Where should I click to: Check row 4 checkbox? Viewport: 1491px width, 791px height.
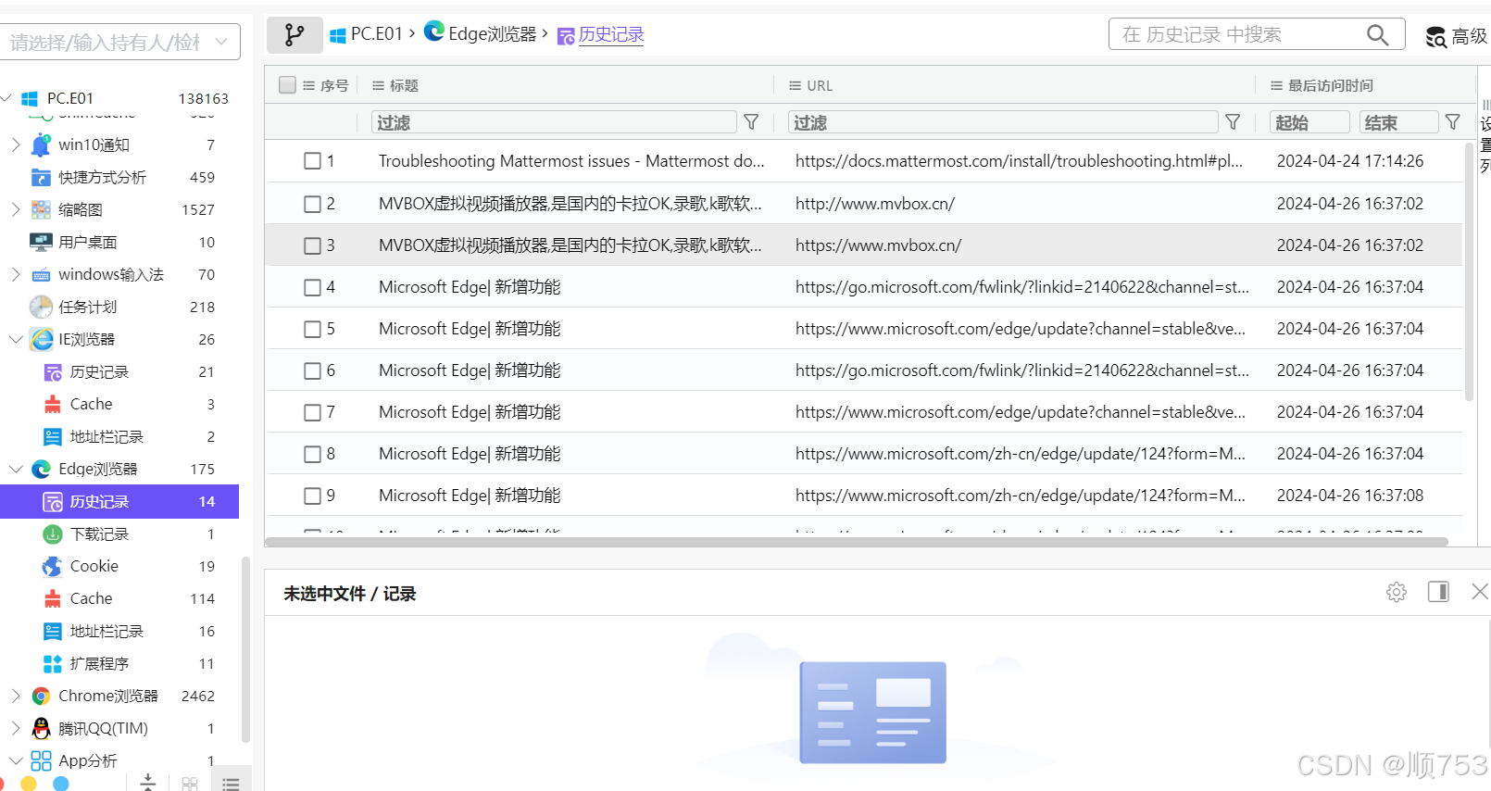[312, 287]
